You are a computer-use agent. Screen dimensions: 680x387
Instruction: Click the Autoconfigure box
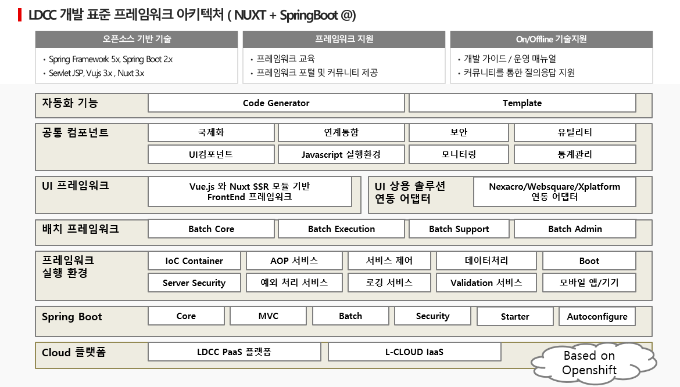pyautogui.click(x=597, y=316)
